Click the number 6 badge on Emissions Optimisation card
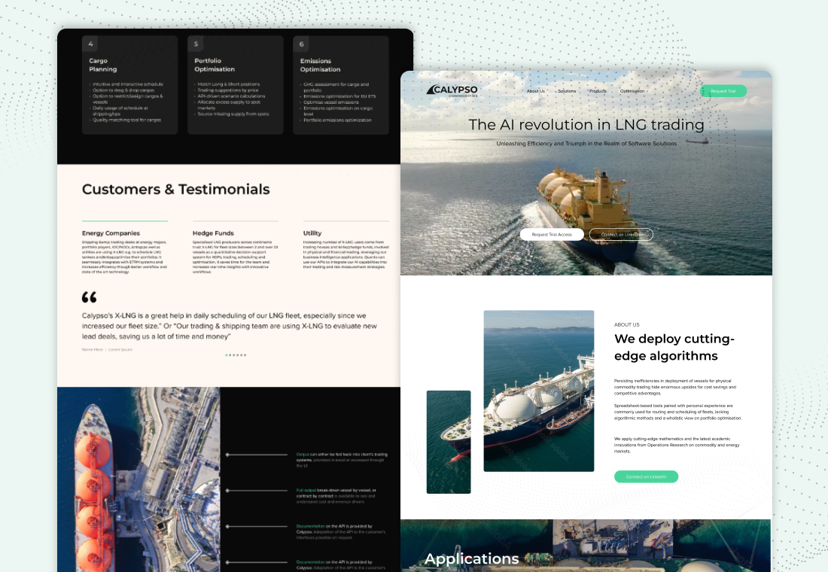 302,44
